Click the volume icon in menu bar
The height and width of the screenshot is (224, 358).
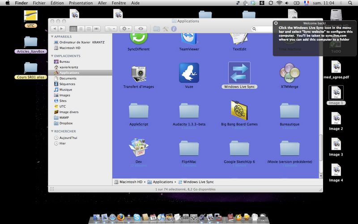point(287,3)
